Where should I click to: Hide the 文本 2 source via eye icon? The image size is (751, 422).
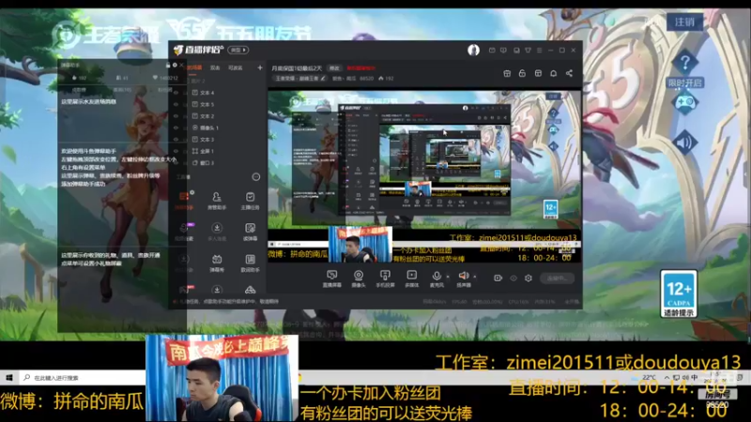point(176,115)
